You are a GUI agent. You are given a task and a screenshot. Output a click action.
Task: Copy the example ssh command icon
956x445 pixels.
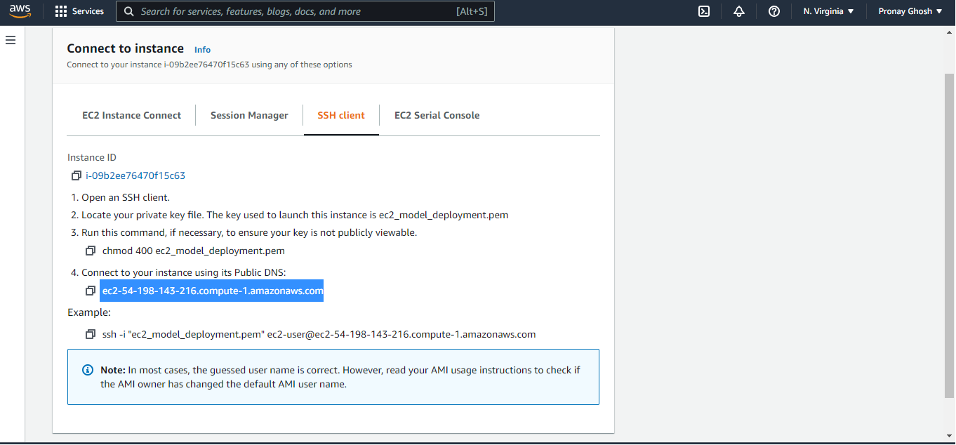[91, 333]
